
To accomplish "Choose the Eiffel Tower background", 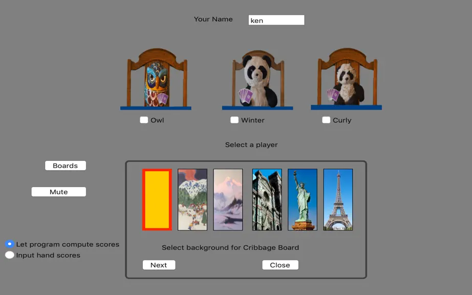I will (x=338, y=200).
